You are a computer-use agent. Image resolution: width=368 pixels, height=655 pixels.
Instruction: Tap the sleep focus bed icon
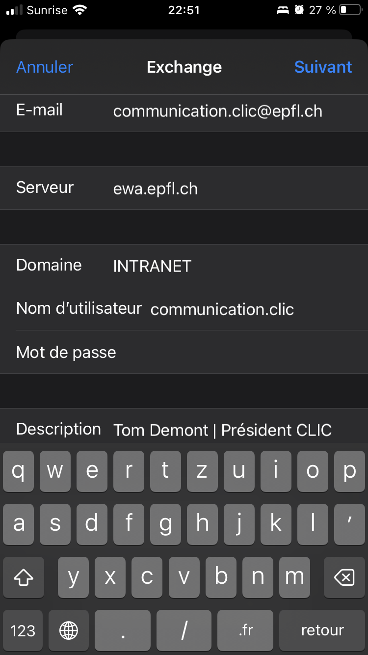283,10
